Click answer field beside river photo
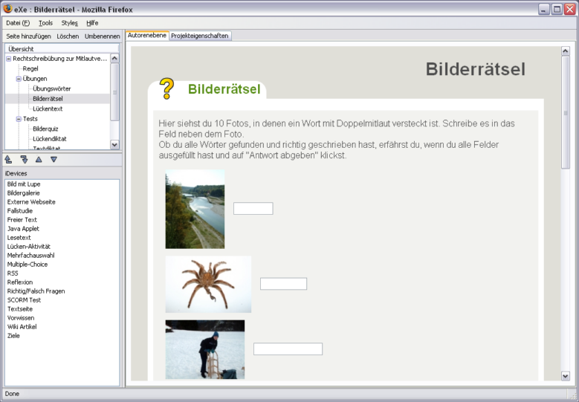Screen dimensions: 579x402 click(x=253, y=209)
